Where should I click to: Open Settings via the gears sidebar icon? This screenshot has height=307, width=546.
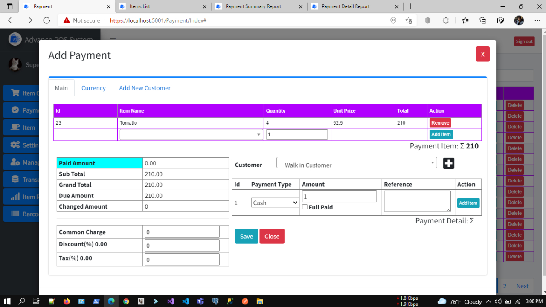16,145
